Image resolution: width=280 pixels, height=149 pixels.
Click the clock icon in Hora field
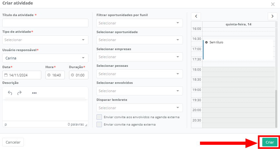(x=49, y=75)
